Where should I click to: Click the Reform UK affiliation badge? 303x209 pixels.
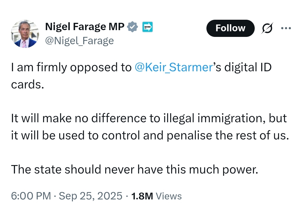coord(147,27)
